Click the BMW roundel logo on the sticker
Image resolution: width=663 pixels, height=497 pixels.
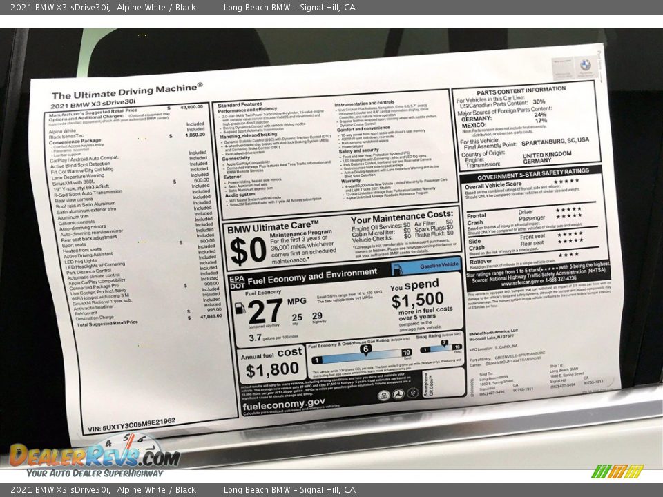point(585,65)
